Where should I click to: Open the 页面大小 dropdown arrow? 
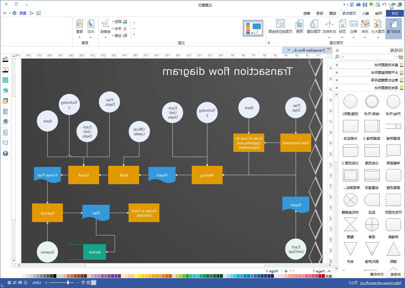pos(378,37)
